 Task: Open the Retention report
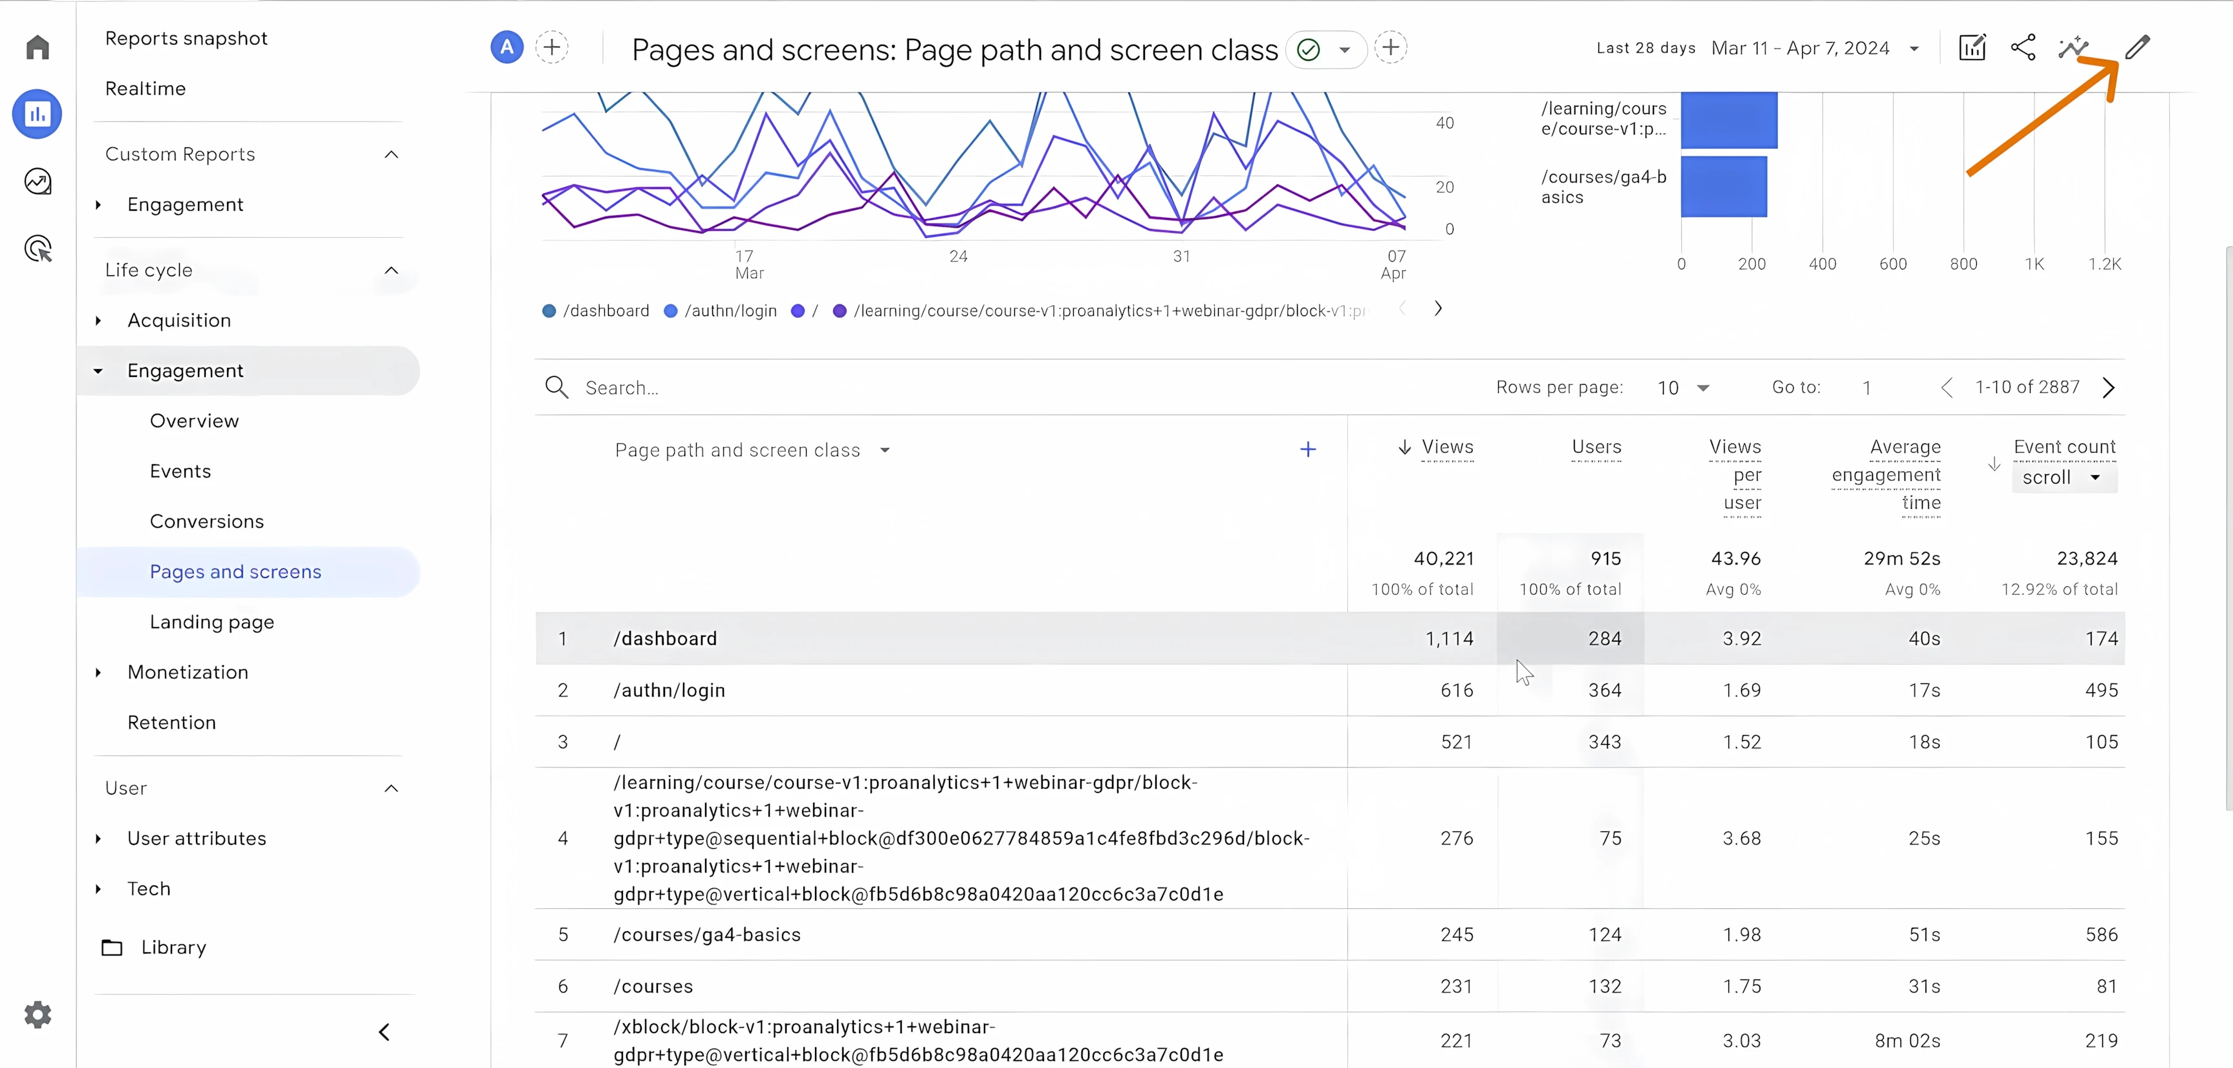[171, 722]
